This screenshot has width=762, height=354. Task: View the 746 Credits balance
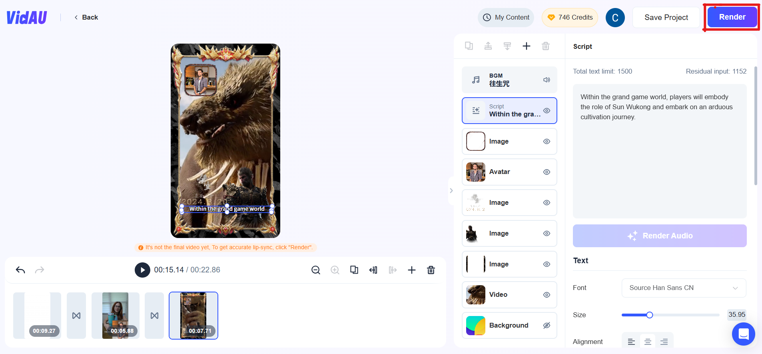click(x=570, y=18)
